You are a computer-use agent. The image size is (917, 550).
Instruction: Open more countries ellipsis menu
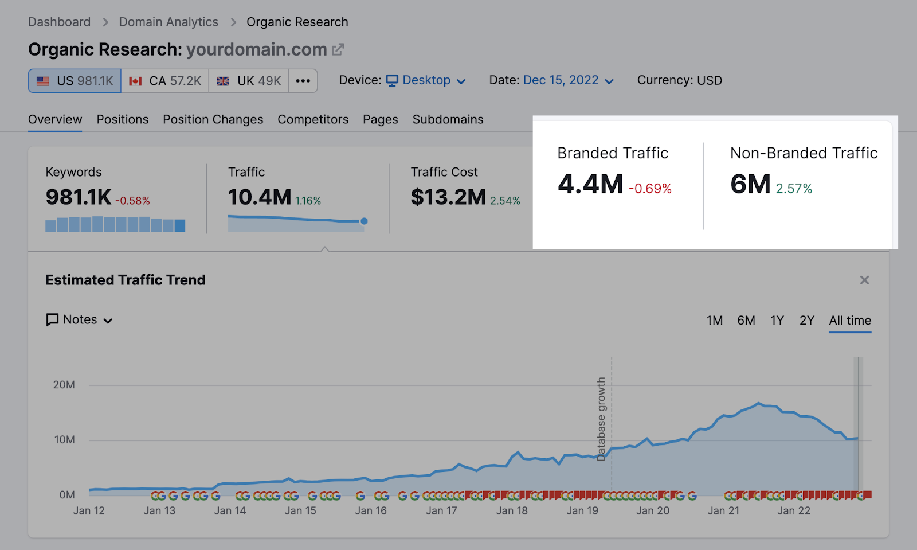(303, 81)
